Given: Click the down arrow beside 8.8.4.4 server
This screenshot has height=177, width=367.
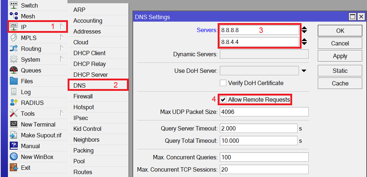Looking at the screenshot, I should 304,44.
